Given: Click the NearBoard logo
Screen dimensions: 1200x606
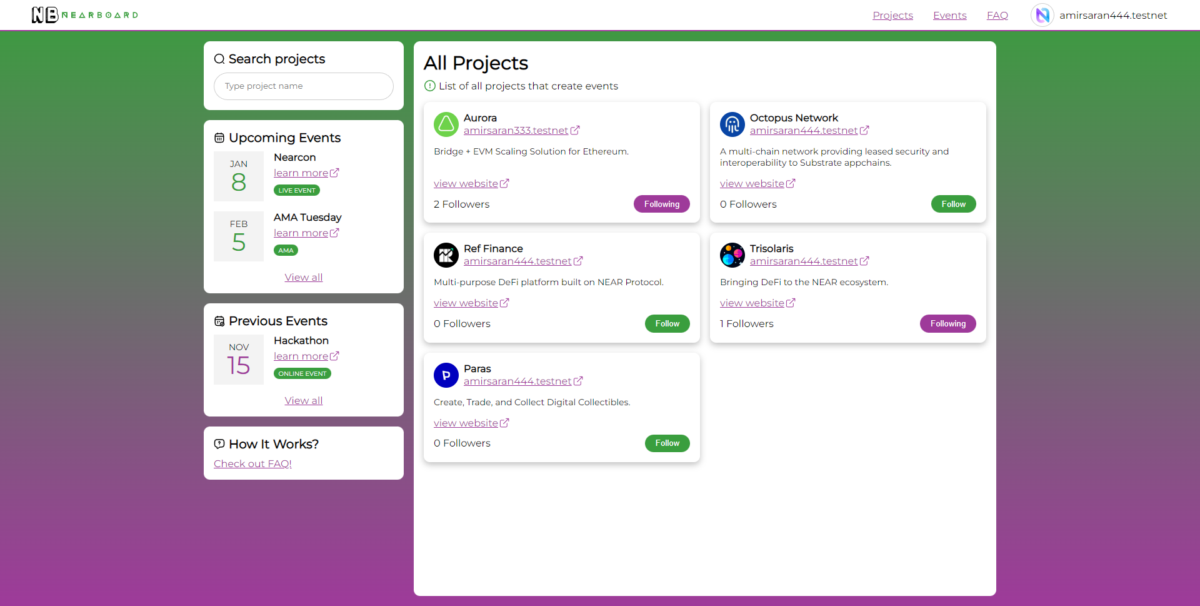Looking at the screenshot, I should point(85,15).
